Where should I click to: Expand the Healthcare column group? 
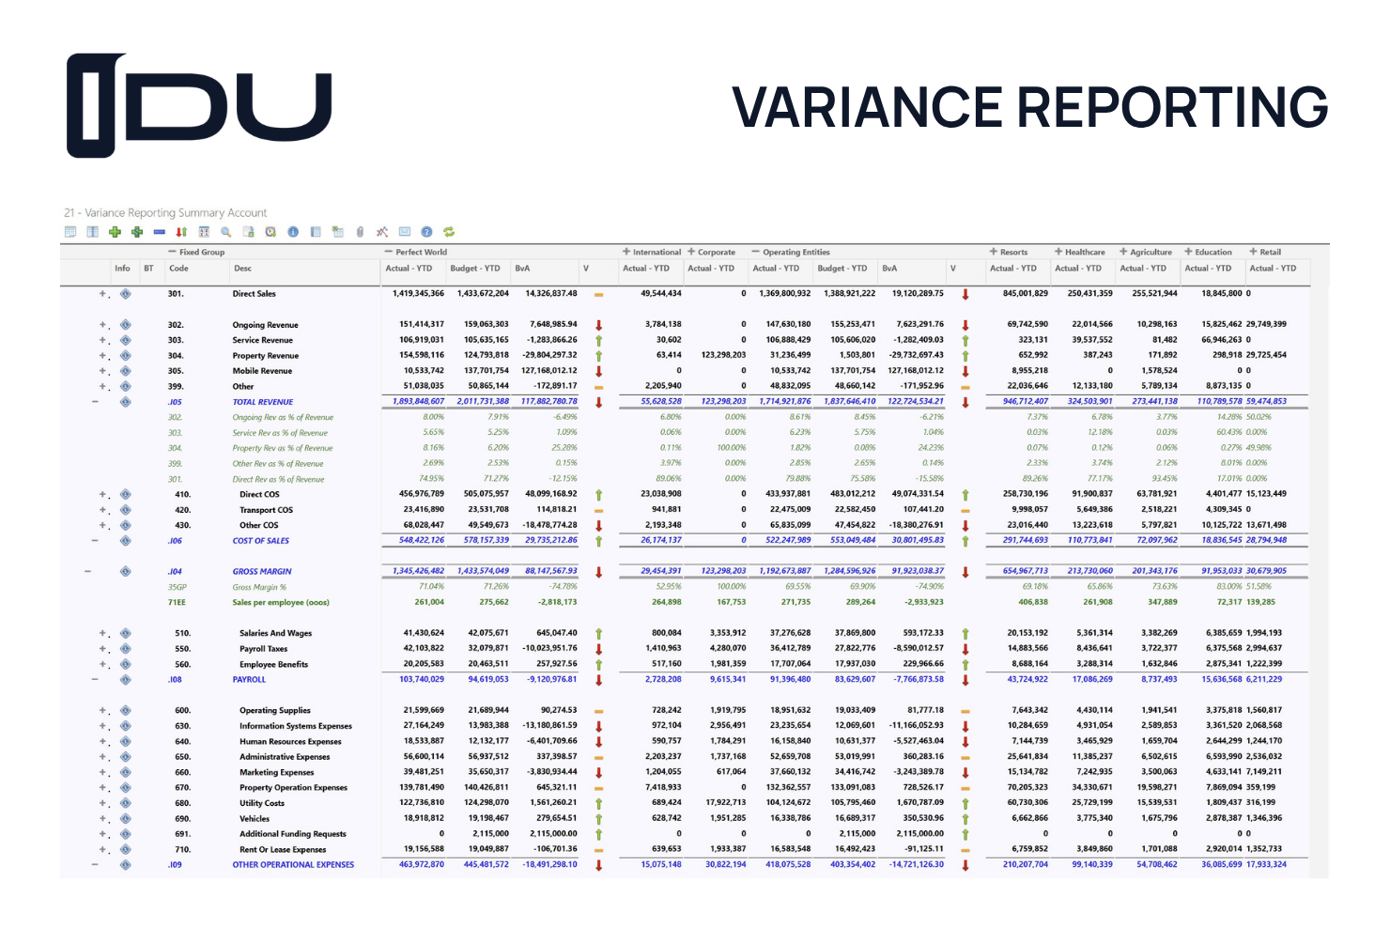[1058, 252]
